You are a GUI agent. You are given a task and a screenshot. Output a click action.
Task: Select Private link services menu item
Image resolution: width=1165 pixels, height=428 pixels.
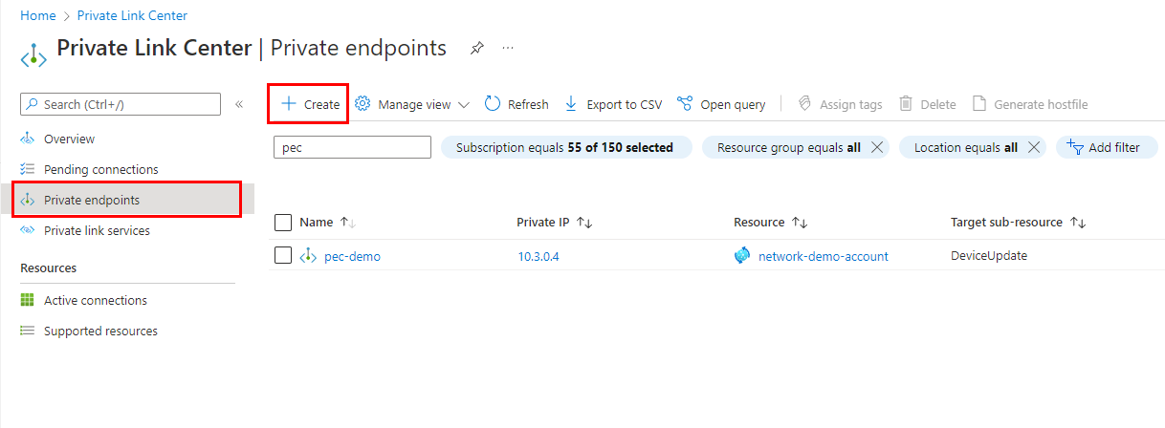point(97,230)
